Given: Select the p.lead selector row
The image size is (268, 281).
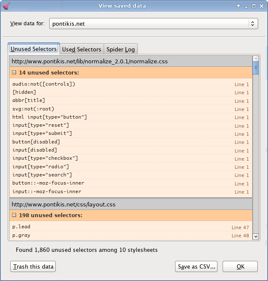Looking at the screenshot, I should [x=131, y=227].
